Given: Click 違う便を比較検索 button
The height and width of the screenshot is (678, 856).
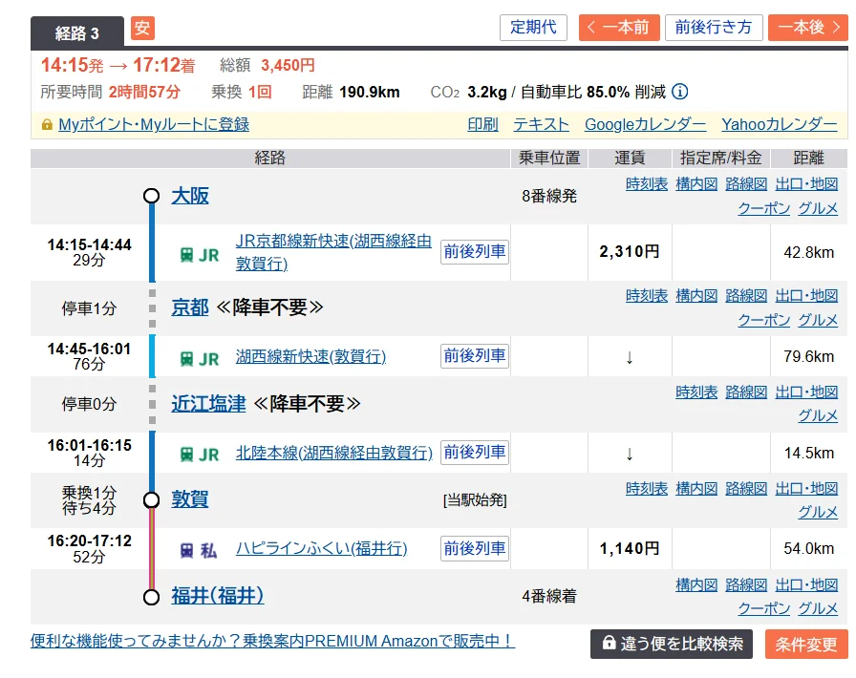Looking at the screenshot, I should click(x=672, y=644).
